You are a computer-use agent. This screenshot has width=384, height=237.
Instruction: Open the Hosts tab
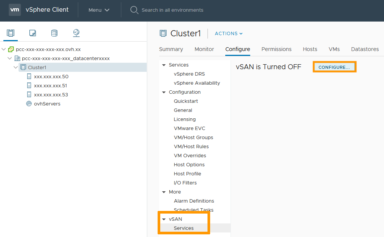[310, 49]
